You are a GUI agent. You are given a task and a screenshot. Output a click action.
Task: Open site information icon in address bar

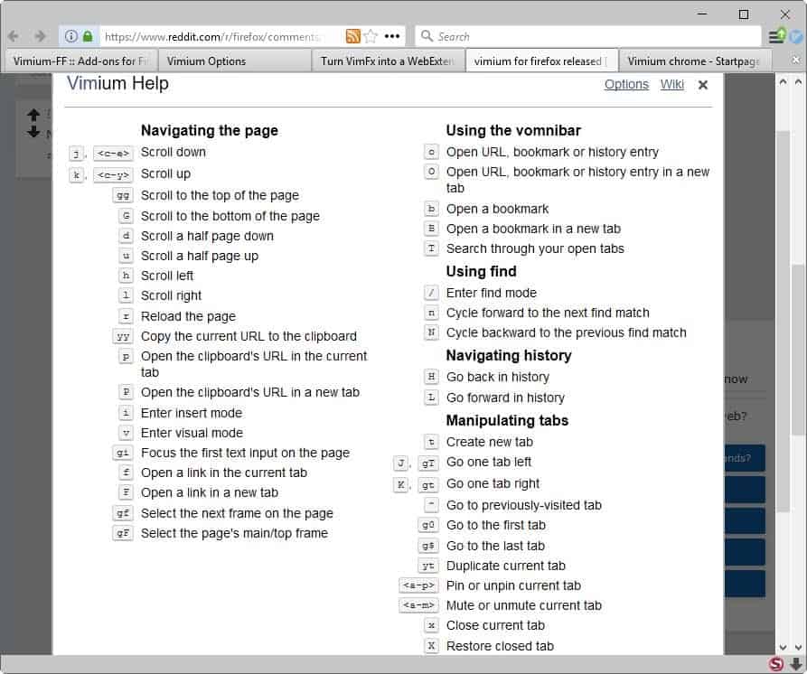pos(71,36)
